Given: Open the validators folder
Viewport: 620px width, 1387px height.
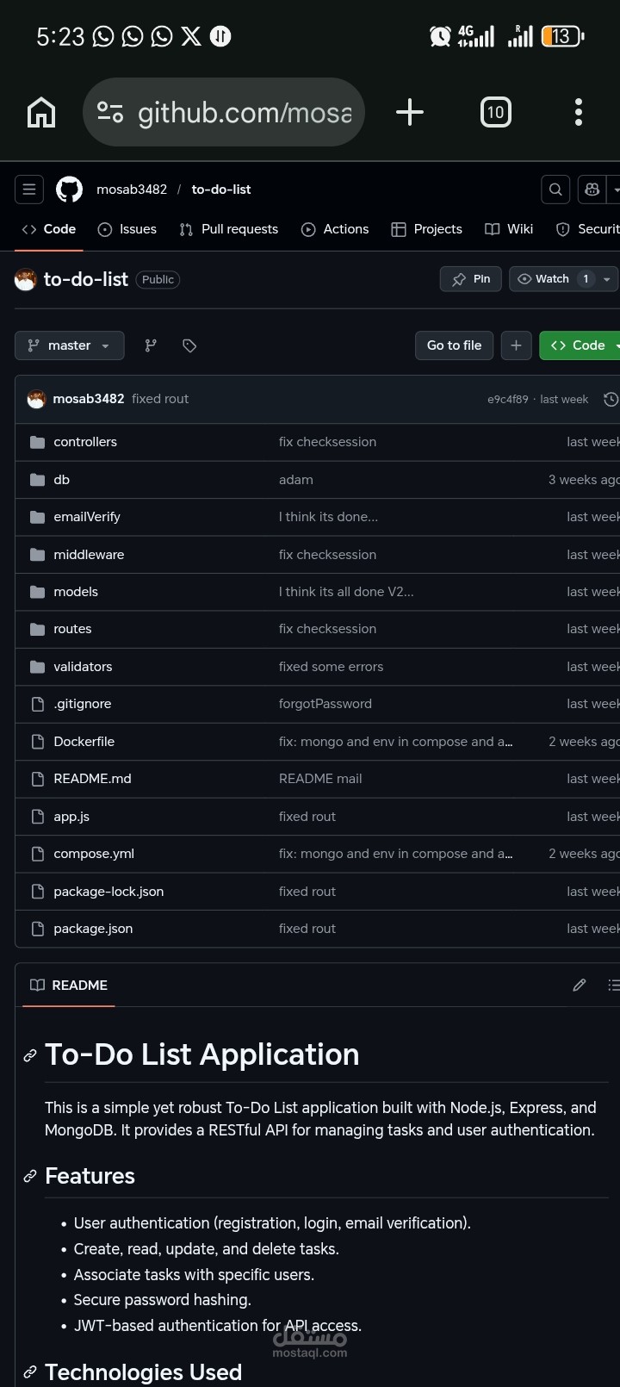Looking at the screenshot, I should click(x=83, y=667).
